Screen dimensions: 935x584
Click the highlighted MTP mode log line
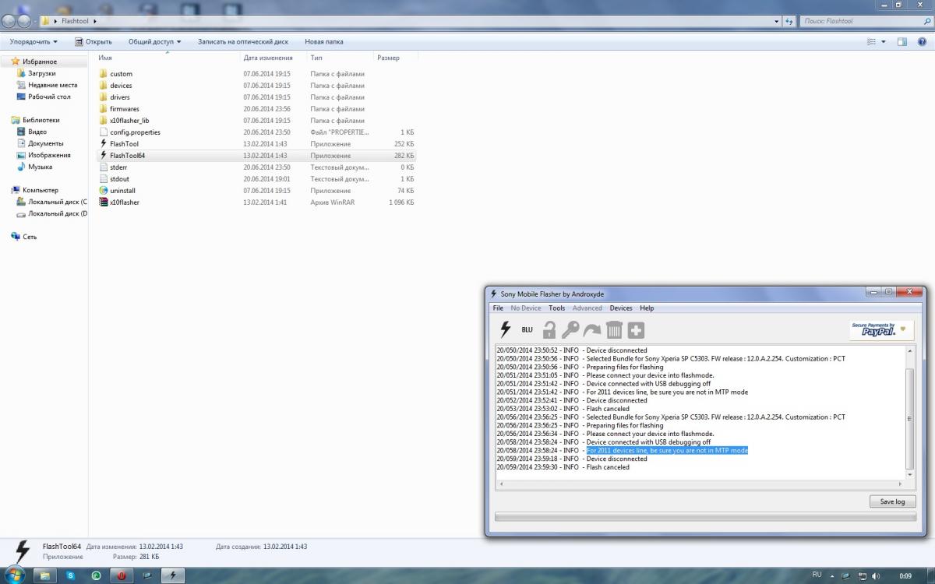[x=667, y=450]
